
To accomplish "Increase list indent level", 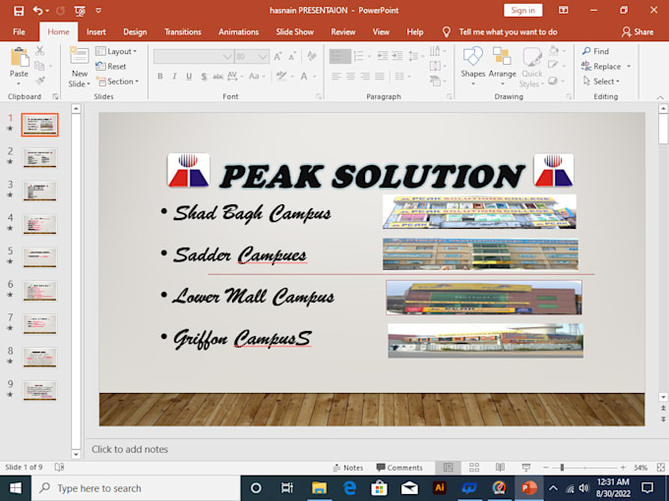I will pos(397,56).
